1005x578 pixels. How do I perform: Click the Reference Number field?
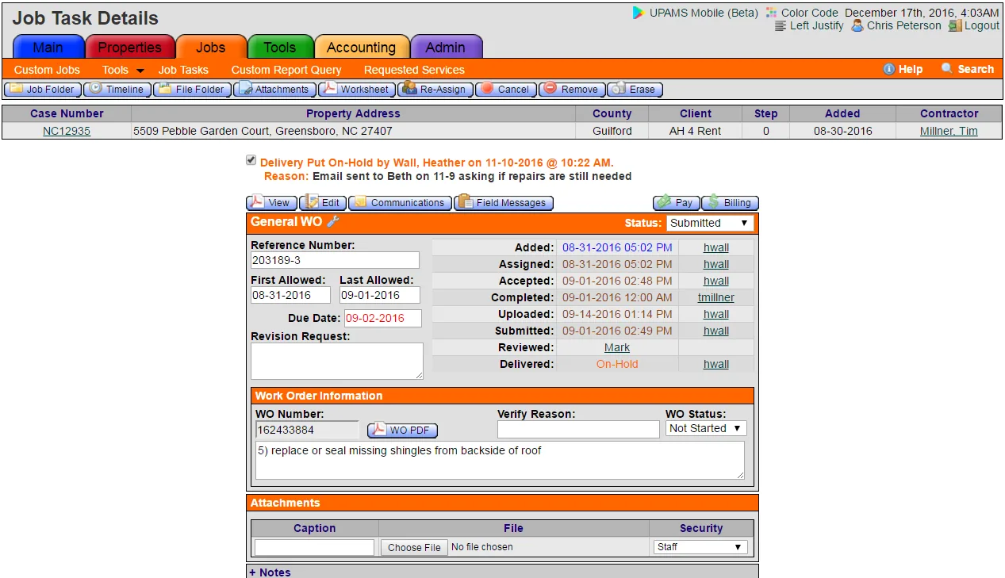tap(335, 260)
